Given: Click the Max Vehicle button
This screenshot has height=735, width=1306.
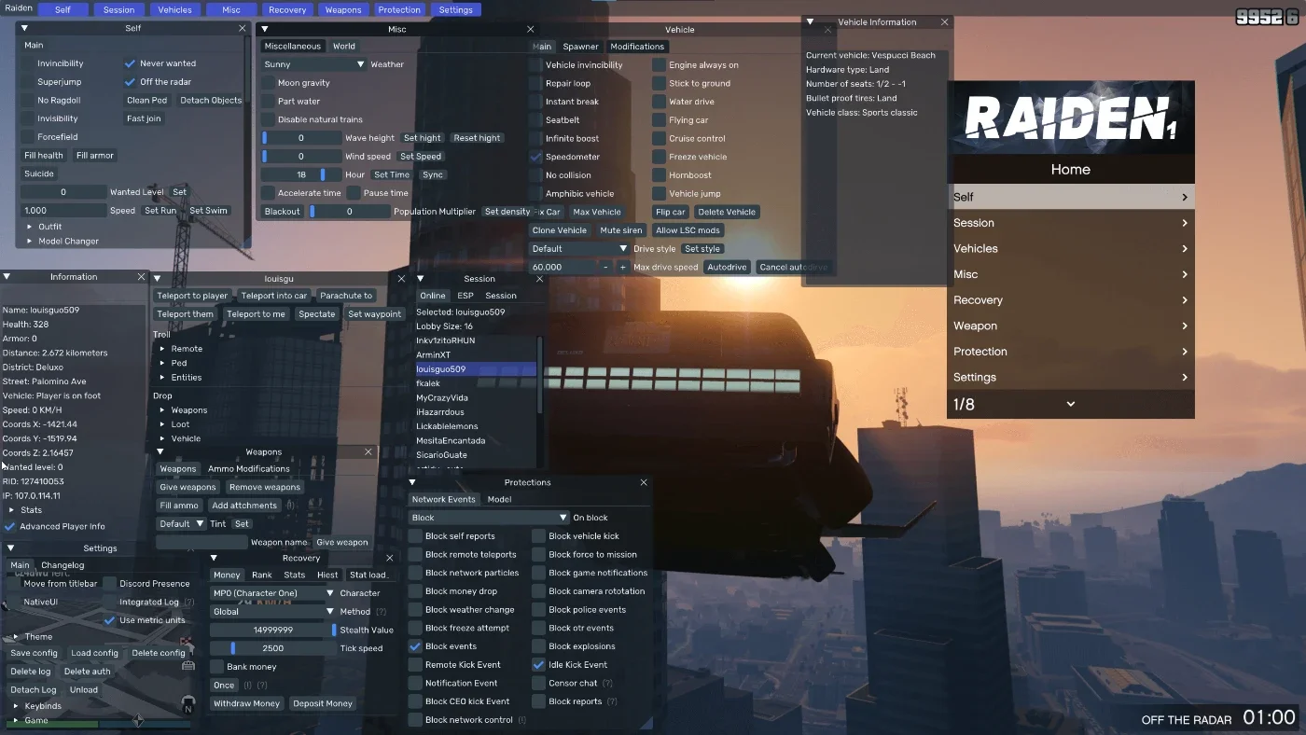Looking at the screenshot, I should click(597, 212).
